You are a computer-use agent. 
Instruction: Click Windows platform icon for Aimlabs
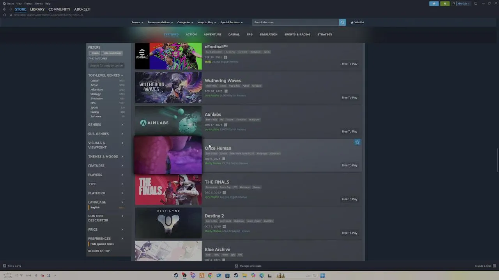pyautogui.click(x=225, y=125)
